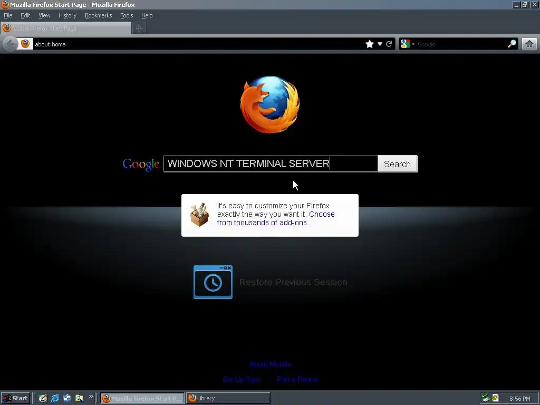Open the Start menu
The image size is (540, 405).
(15, 398)
